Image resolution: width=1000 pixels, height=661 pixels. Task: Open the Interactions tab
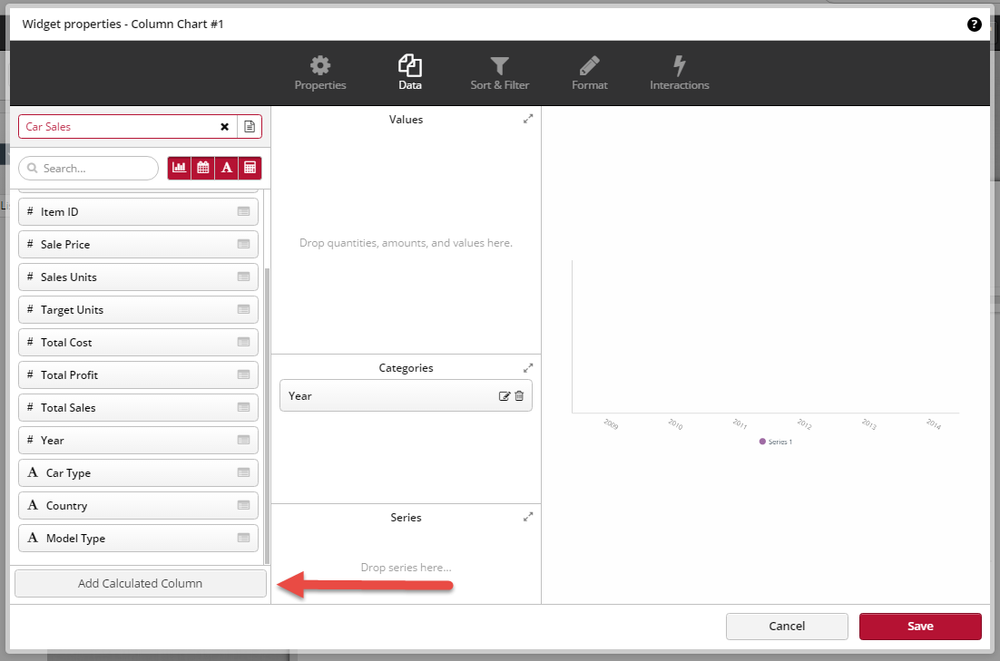point(679,73)
